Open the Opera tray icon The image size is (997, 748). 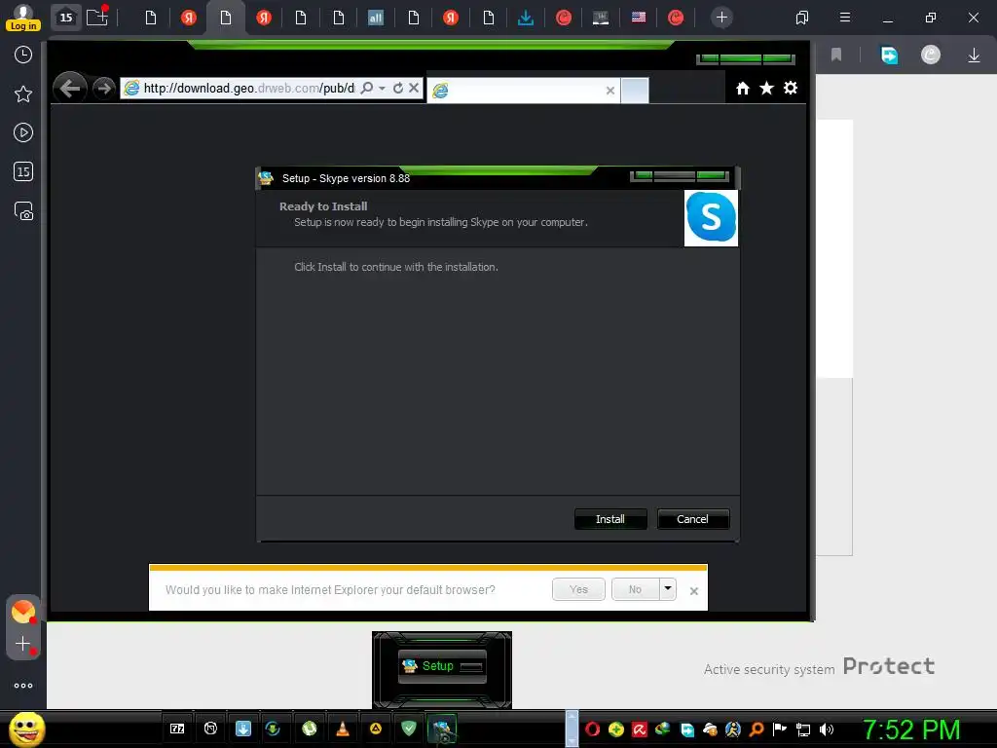pos(592,729)
